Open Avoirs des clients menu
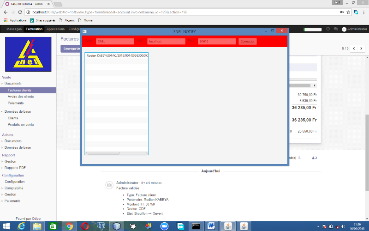 (x=20, y=97)
